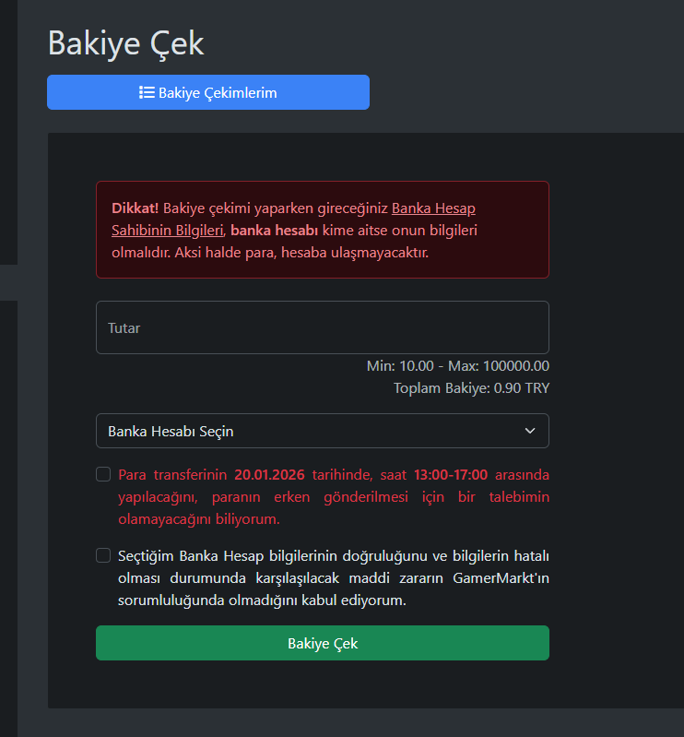Click the bold 13:00-17:00 time range

pyautogui.click(x=451, y=475)
